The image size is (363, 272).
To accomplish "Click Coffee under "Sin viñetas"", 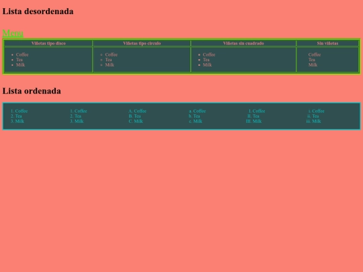I will pos(315,54).
